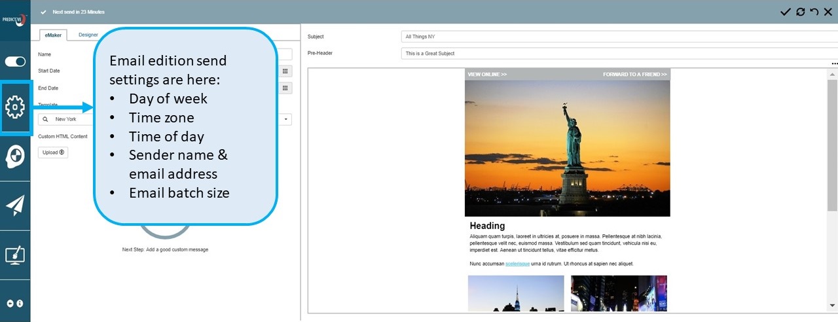This screenshot has width=838, height=322.
Task: Open the Start Date calendar grid icon
Action: [285, 71]
